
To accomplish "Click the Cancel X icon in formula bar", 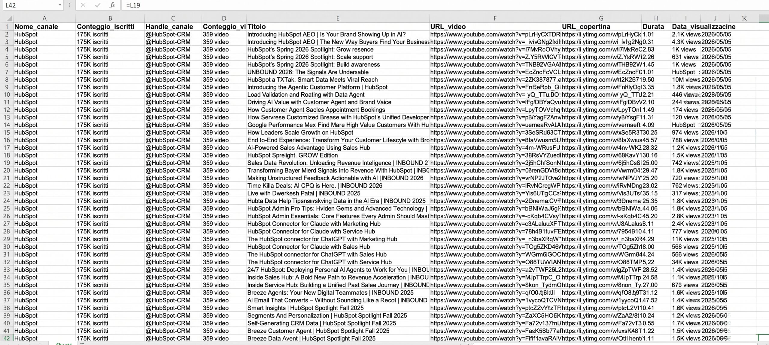I will point(83,5).
